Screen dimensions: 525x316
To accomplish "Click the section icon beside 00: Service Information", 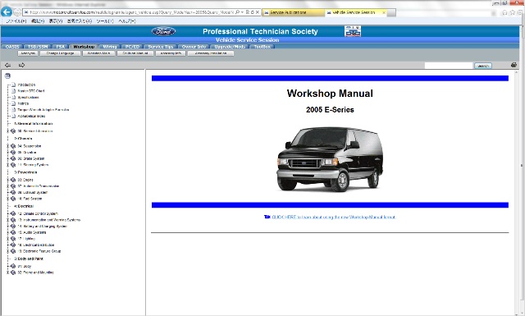I will [x=13, y=131].
